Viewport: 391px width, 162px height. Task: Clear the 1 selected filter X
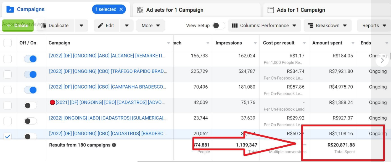click(121, 9)
